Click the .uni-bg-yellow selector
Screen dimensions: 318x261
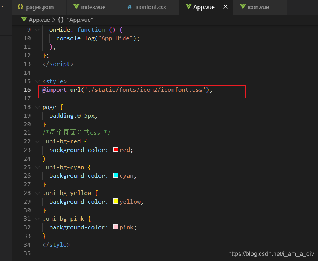(x=67, y=193)
